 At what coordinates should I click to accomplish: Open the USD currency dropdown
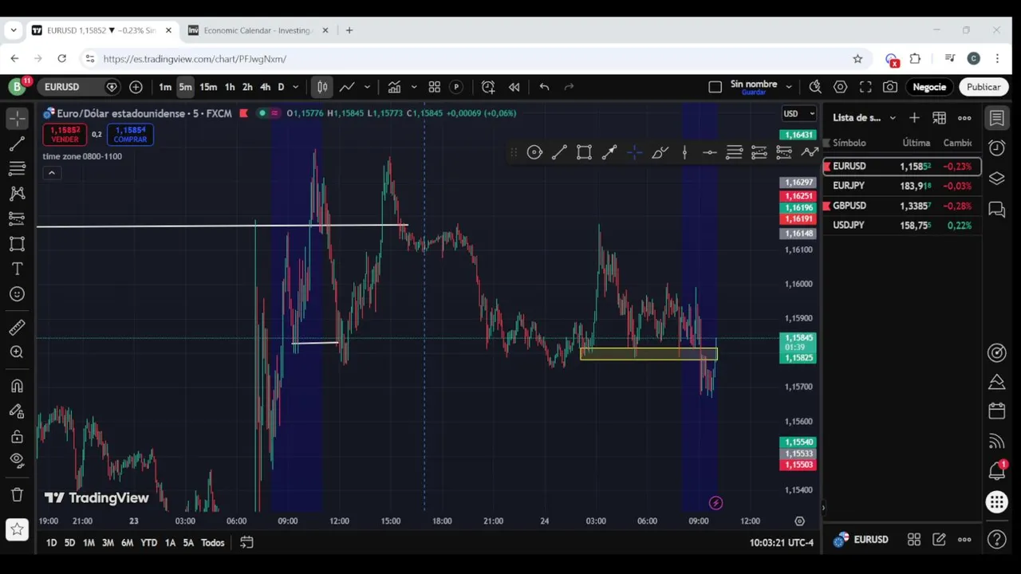click(x=798, y=113)
